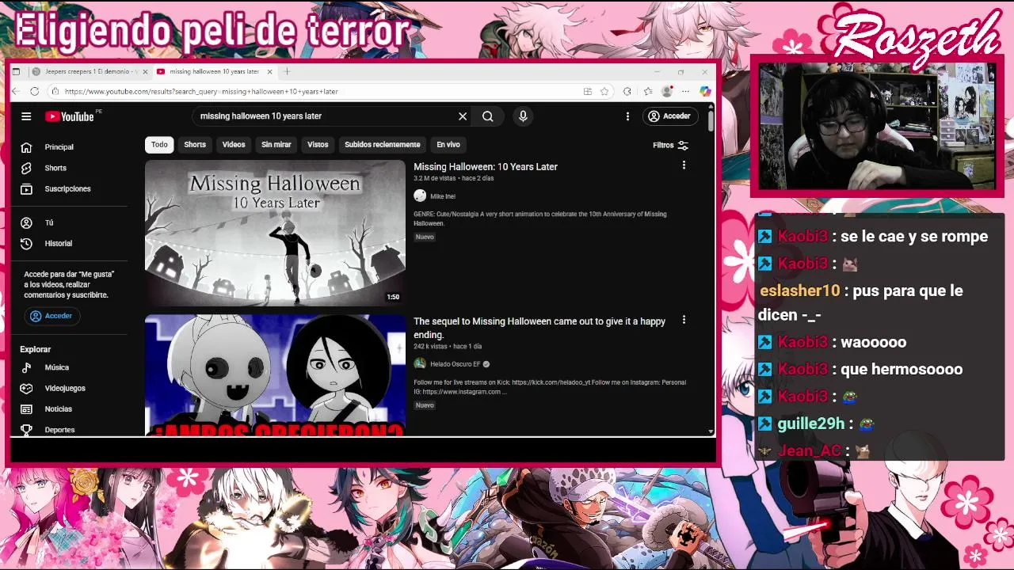Viewport: 1014px width, 570px height.
Task: Open YouTube settings three-dot menu near Acceder
Action: click(x=627, y=116)
